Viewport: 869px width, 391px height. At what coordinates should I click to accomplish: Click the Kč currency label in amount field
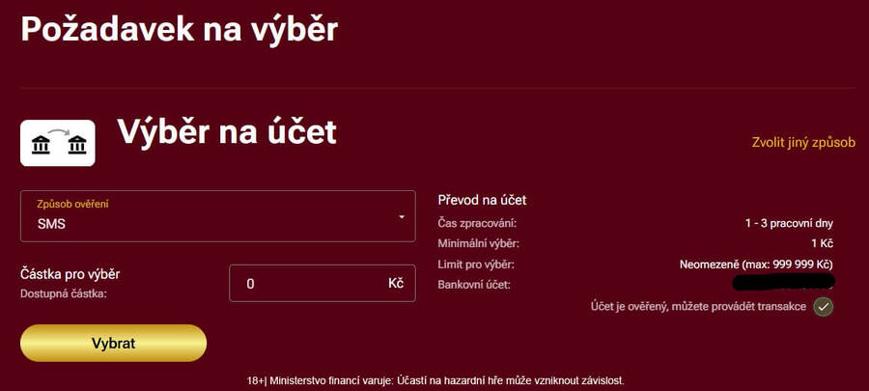(x=396, y=284)
